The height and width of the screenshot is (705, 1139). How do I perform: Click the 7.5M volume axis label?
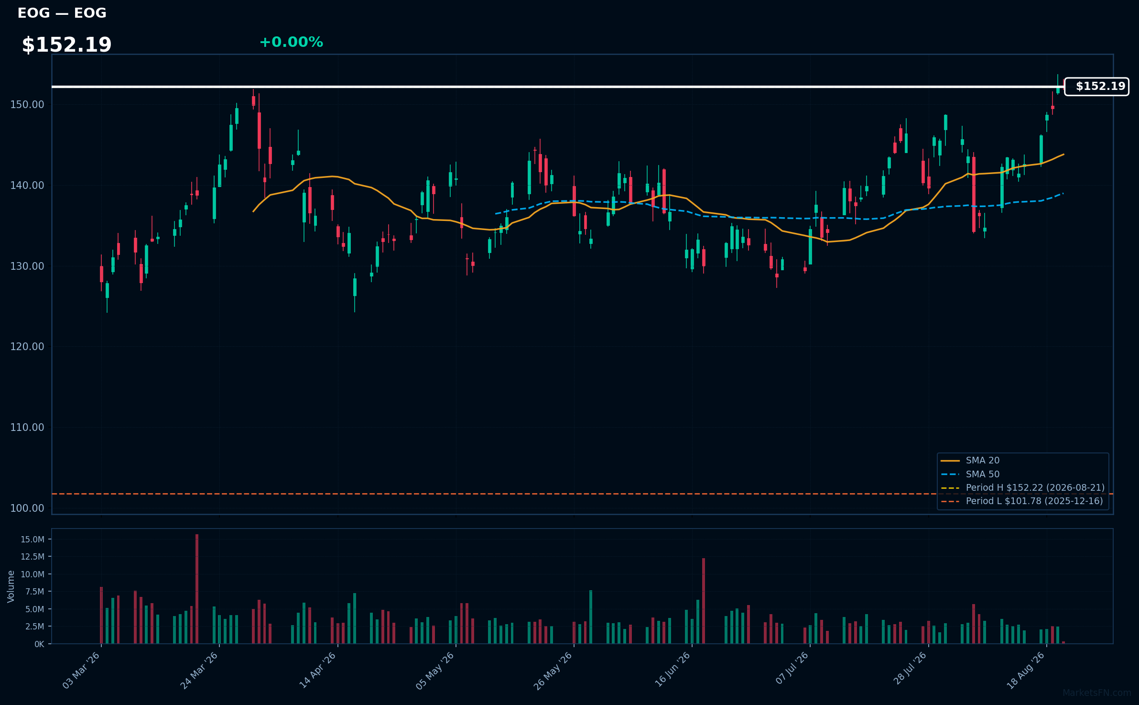[x=35, y=592]
